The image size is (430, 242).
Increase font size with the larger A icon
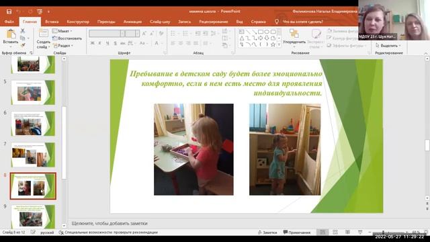144,34
